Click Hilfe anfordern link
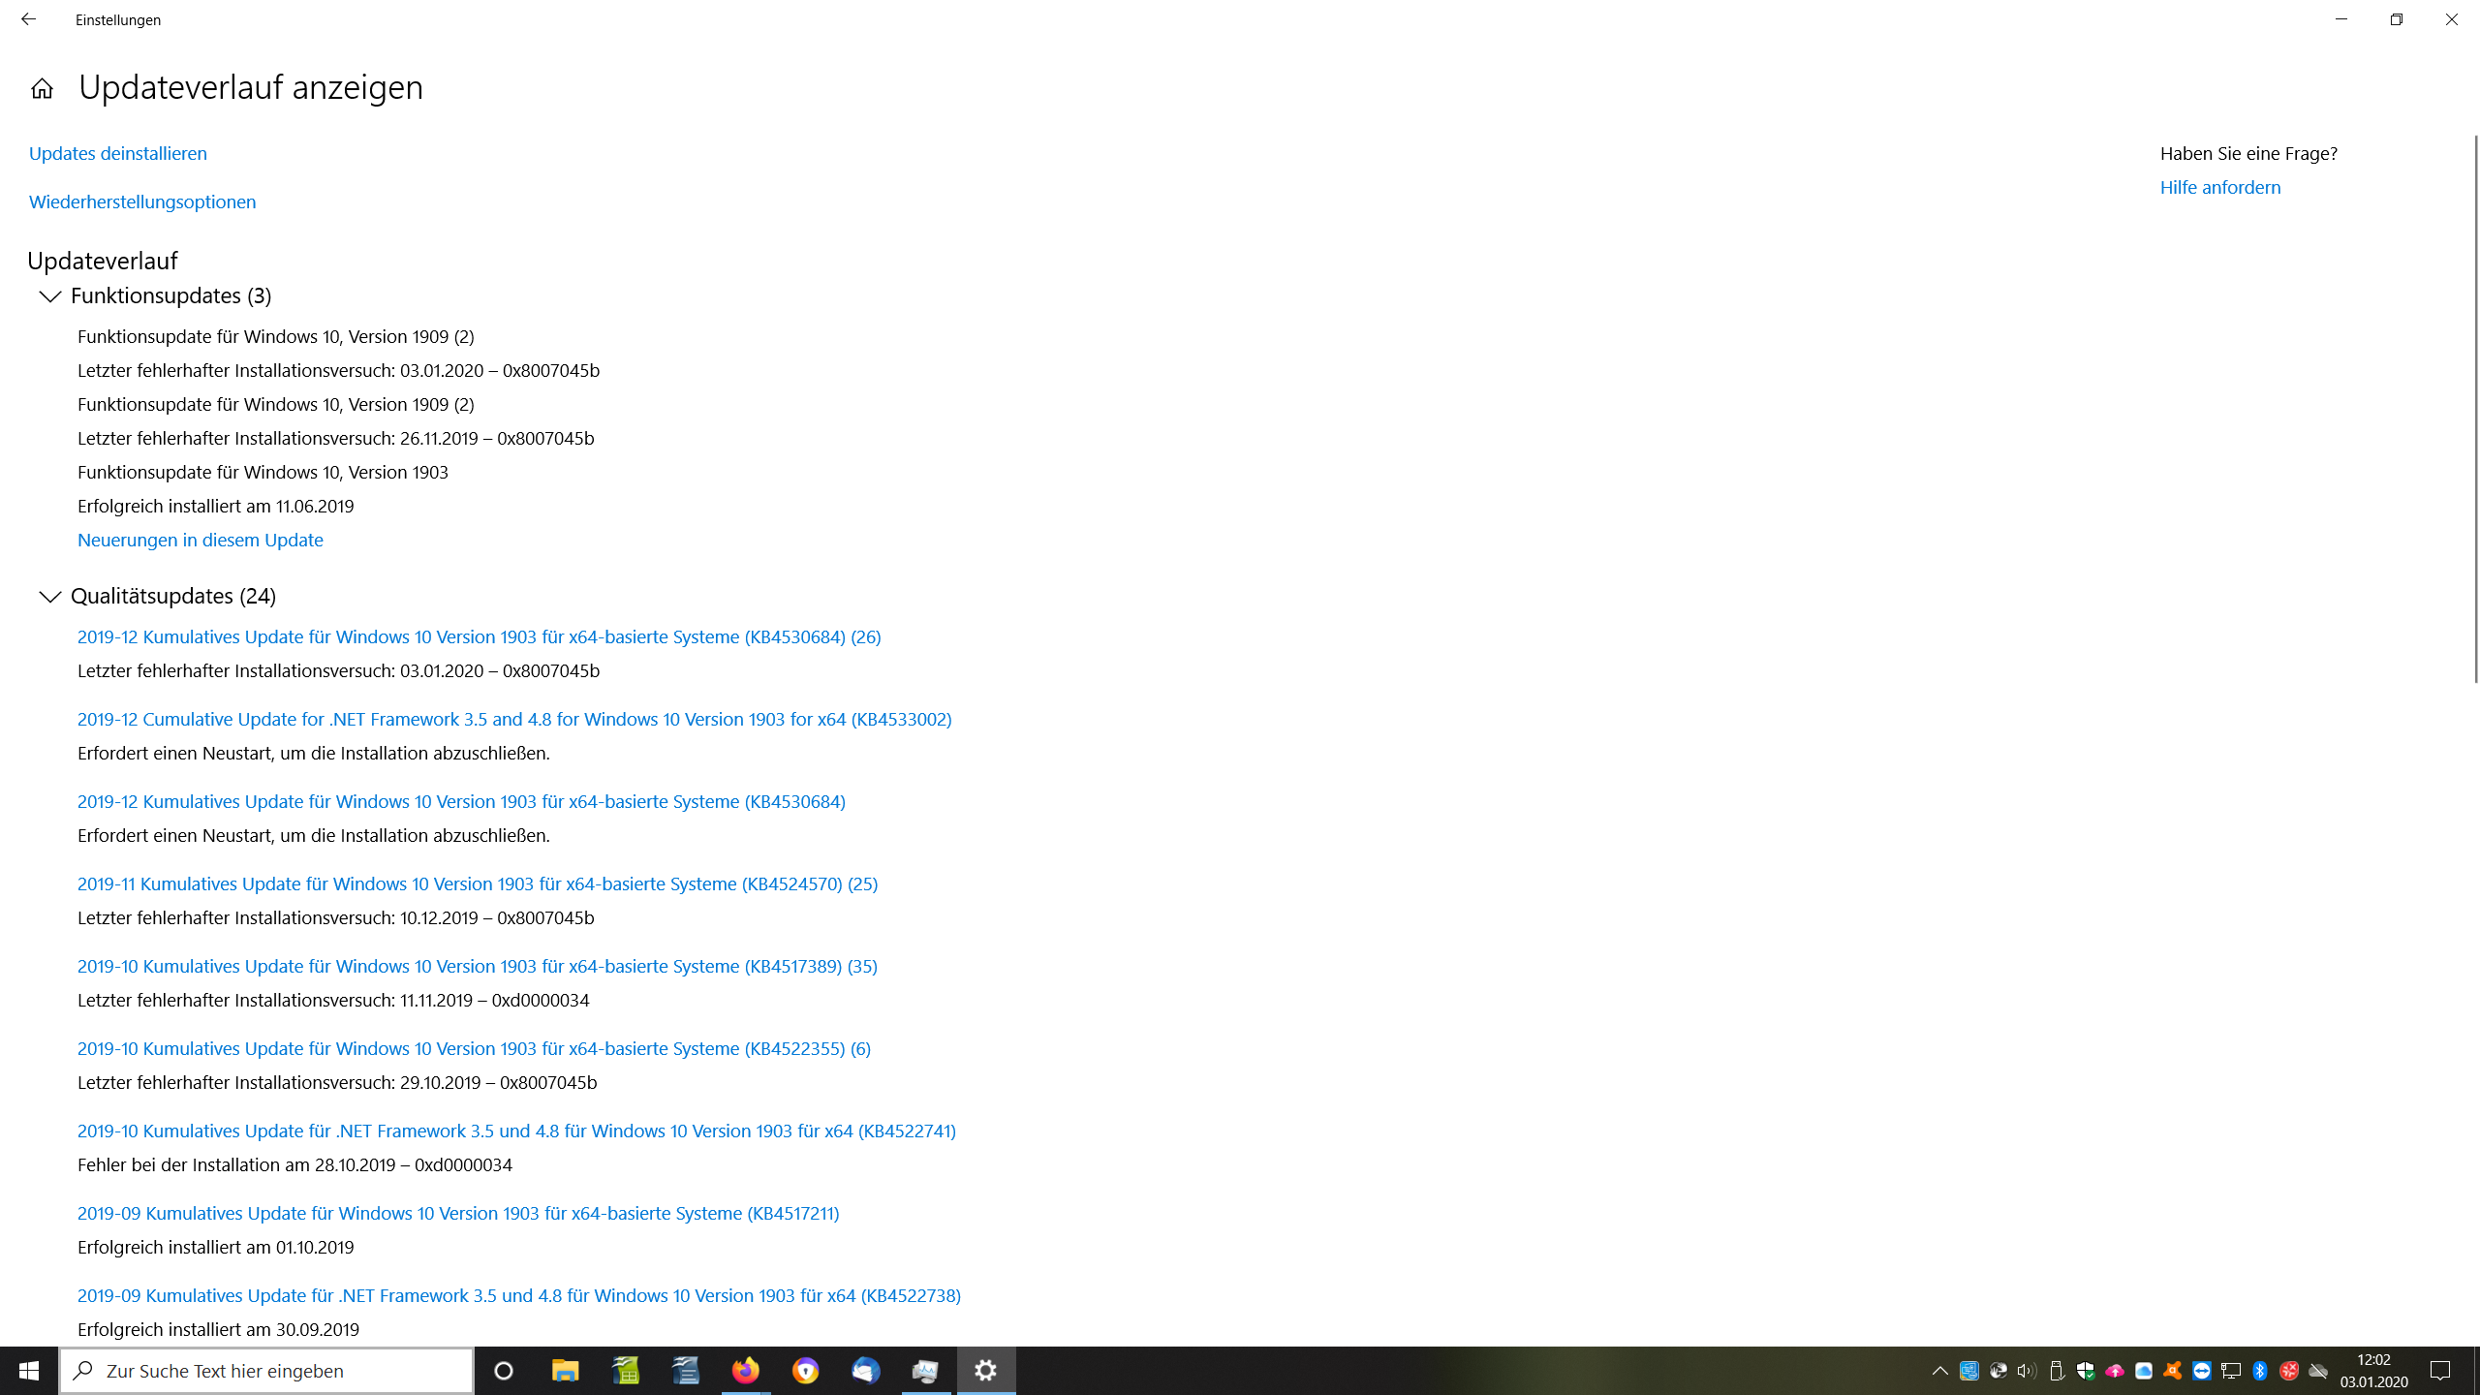The image size is (2480, 1395). 2220,187
